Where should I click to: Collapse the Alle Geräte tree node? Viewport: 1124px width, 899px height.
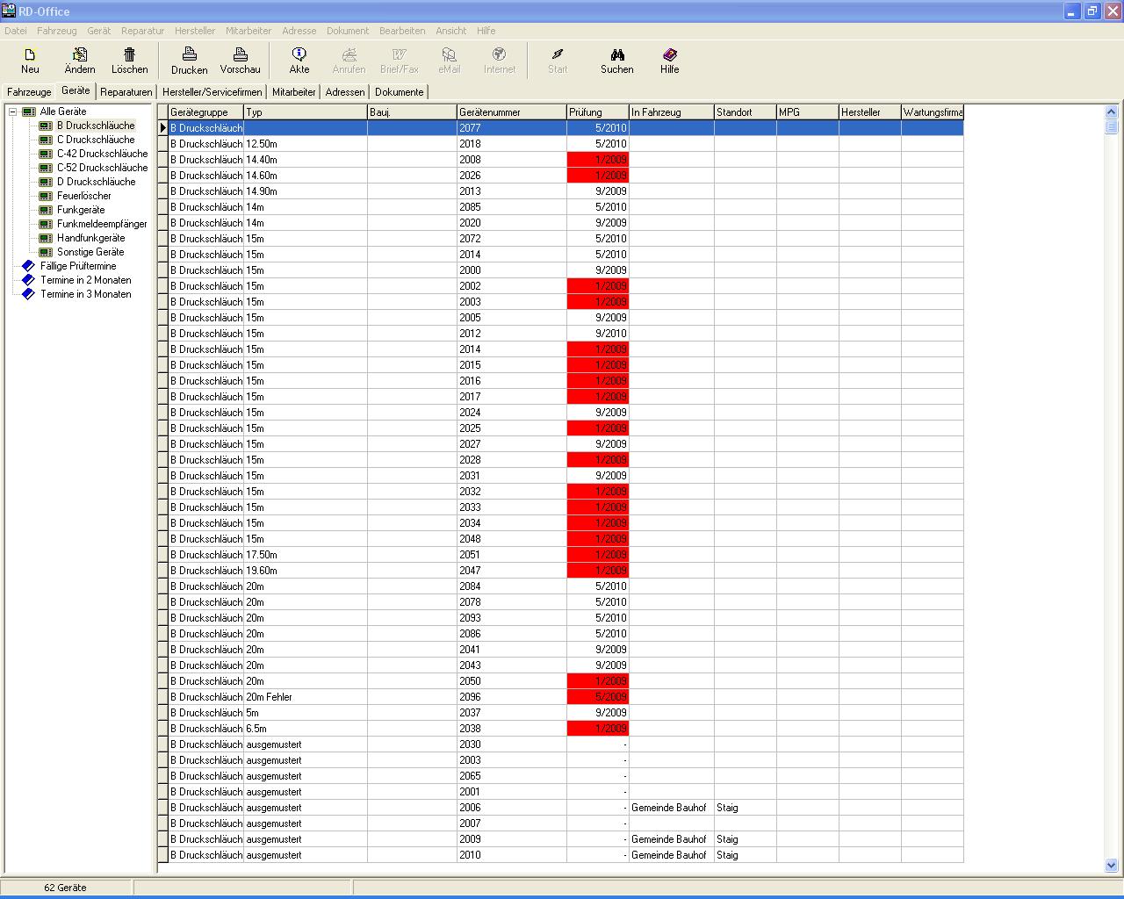click(x=13, y=111)
